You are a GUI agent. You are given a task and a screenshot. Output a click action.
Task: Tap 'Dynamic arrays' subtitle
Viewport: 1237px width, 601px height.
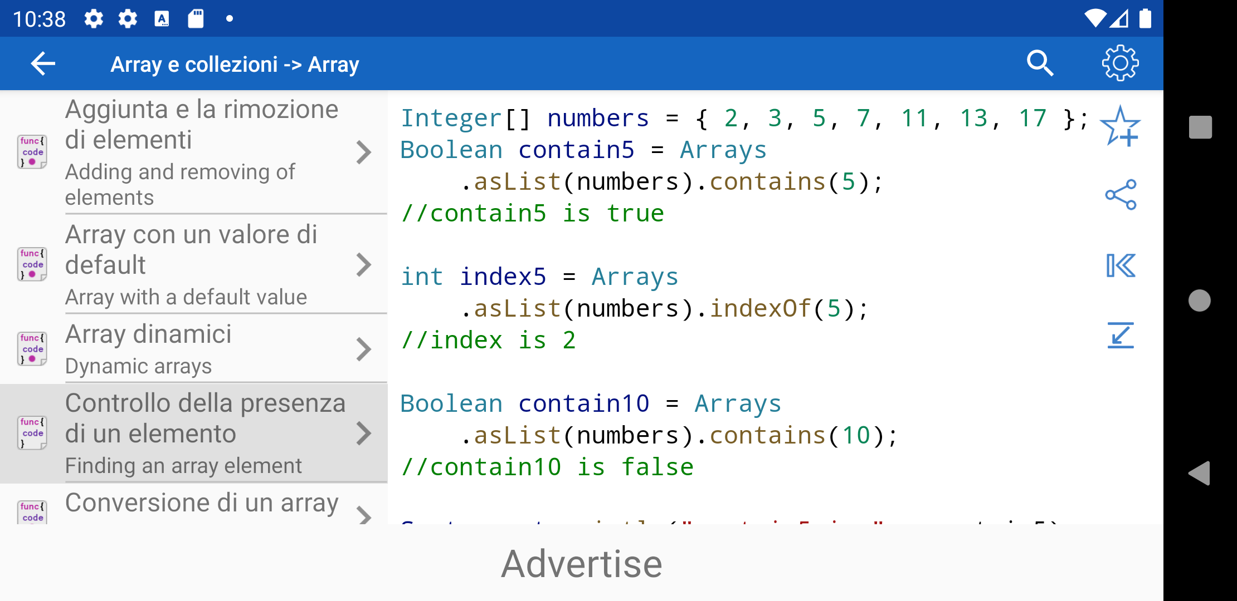pyautogui.click(x=138, y=366)
